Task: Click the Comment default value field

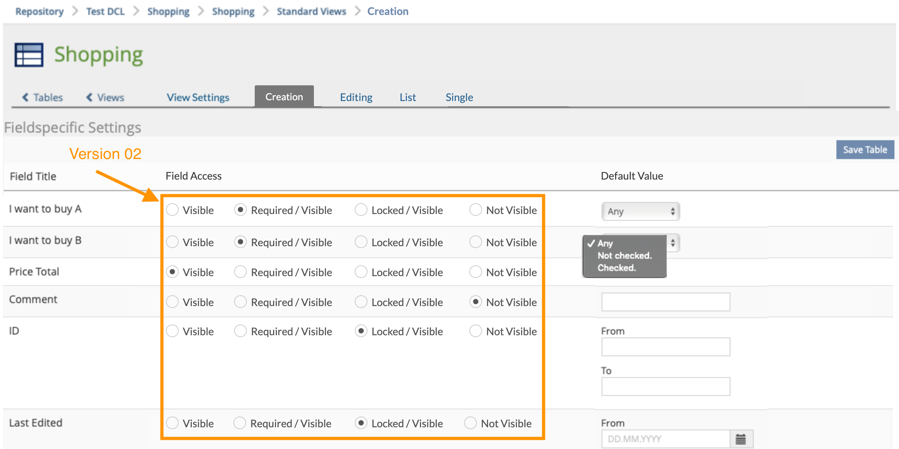Action: [x=666, y=302]
